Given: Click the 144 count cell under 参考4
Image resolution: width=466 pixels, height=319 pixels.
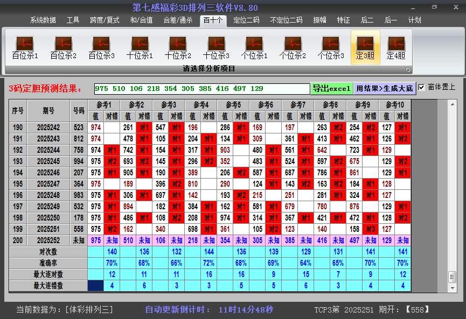Looking at the screenshot, I should [x=209, y=252].
